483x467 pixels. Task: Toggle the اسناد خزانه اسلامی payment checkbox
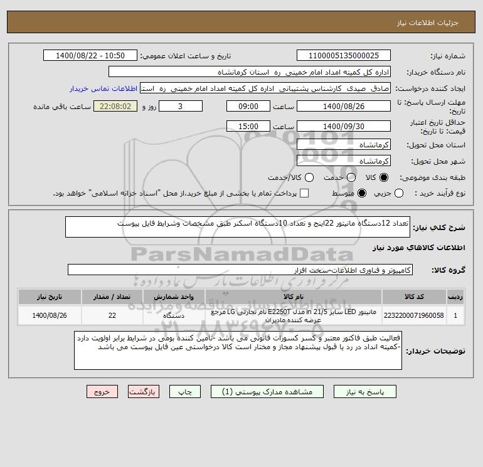coord(304,193)
